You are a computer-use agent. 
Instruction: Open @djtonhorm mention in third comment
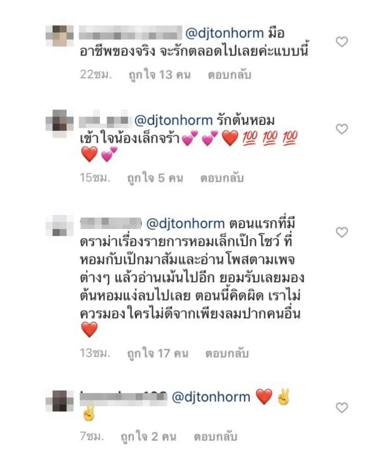[186, 224]
